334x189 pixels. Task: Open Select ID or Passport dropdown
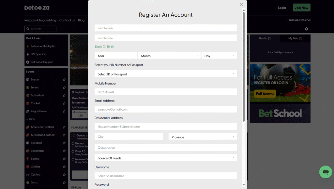(x=166, y=74)
